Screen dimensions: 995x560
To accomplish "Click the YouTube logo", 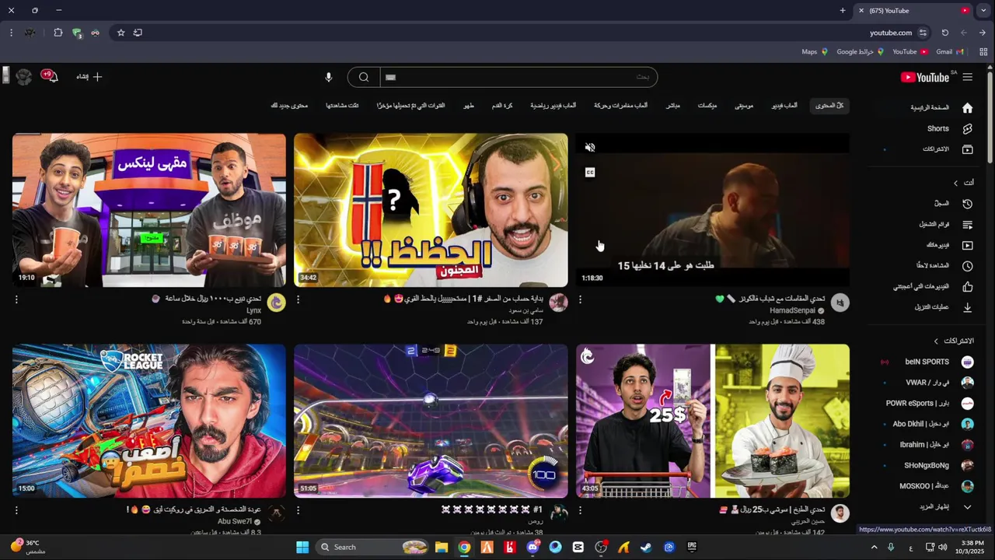I will coord(925,77).
